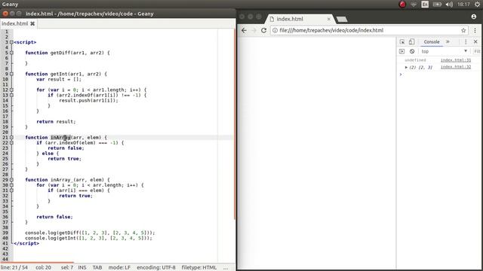Show site info icon in address bar

click(x=275, y=30)
